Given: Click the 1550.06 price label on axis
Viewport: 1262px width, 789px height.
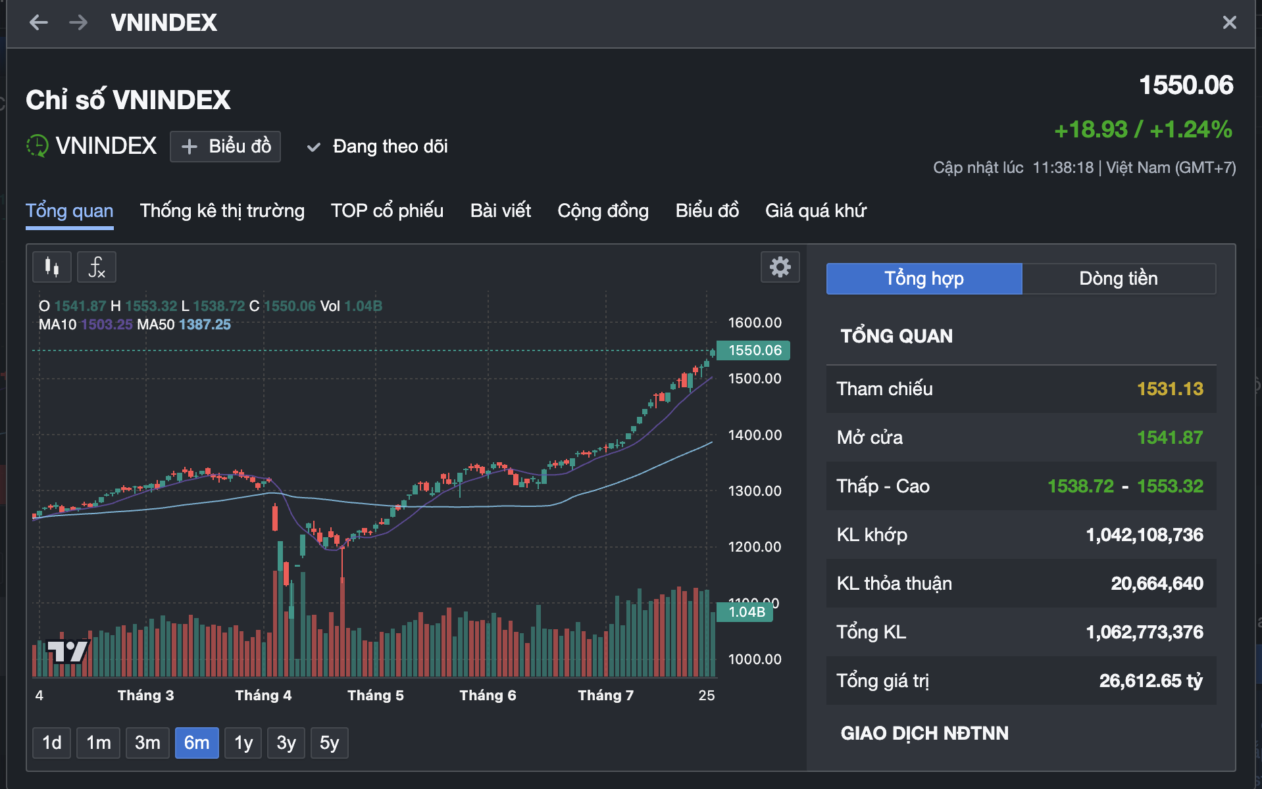Looking at the screenshot, I should tap(754, 350).
